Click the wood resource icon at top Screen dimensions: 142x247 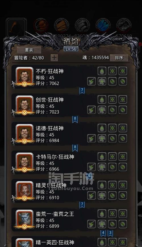pos(62,25)
